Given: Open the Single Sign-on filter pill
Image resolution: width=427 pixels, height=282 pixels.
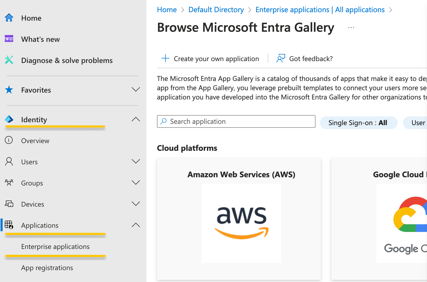Looking at the screenshot, I should tap(358, 123).
